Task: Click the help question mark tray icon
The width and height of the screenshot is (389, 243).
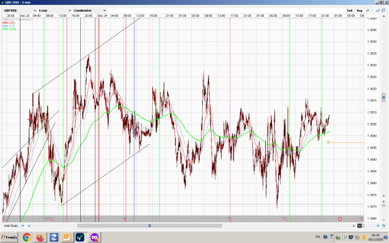Action: [326, 237]
